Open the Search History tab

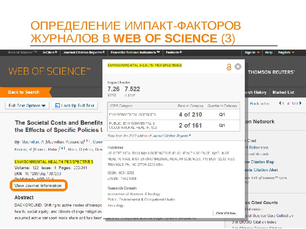click(256, 92)
